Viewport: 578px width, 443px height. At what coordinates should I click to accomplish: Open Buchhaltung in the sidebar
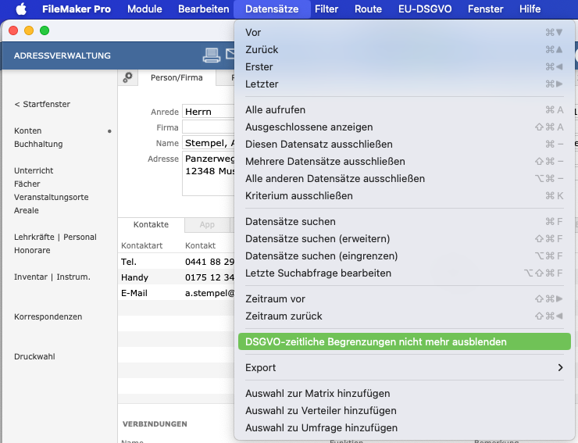[38, 145]
